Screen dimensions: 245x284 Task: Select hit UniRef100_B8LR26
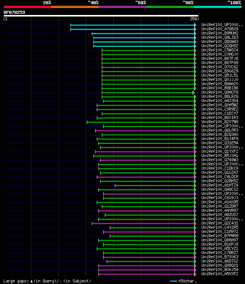220,97
